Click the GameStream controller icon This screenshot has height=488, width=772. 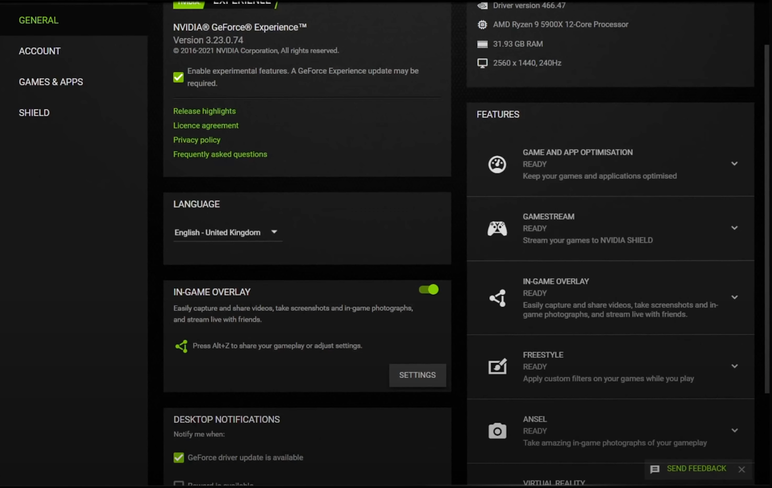click(x=497, y=229)
